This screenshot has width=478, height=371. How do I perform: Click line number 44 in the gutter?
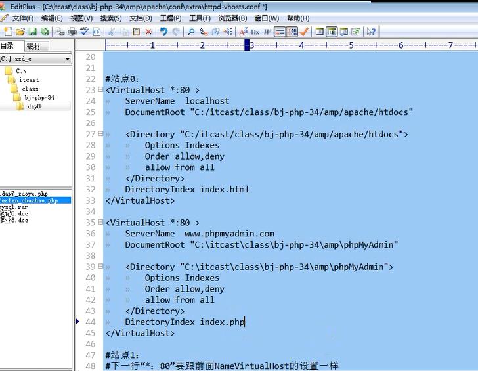91,322
